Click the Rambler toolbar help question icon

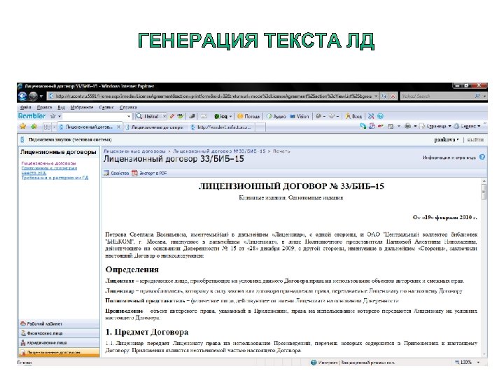click(380, 116)
